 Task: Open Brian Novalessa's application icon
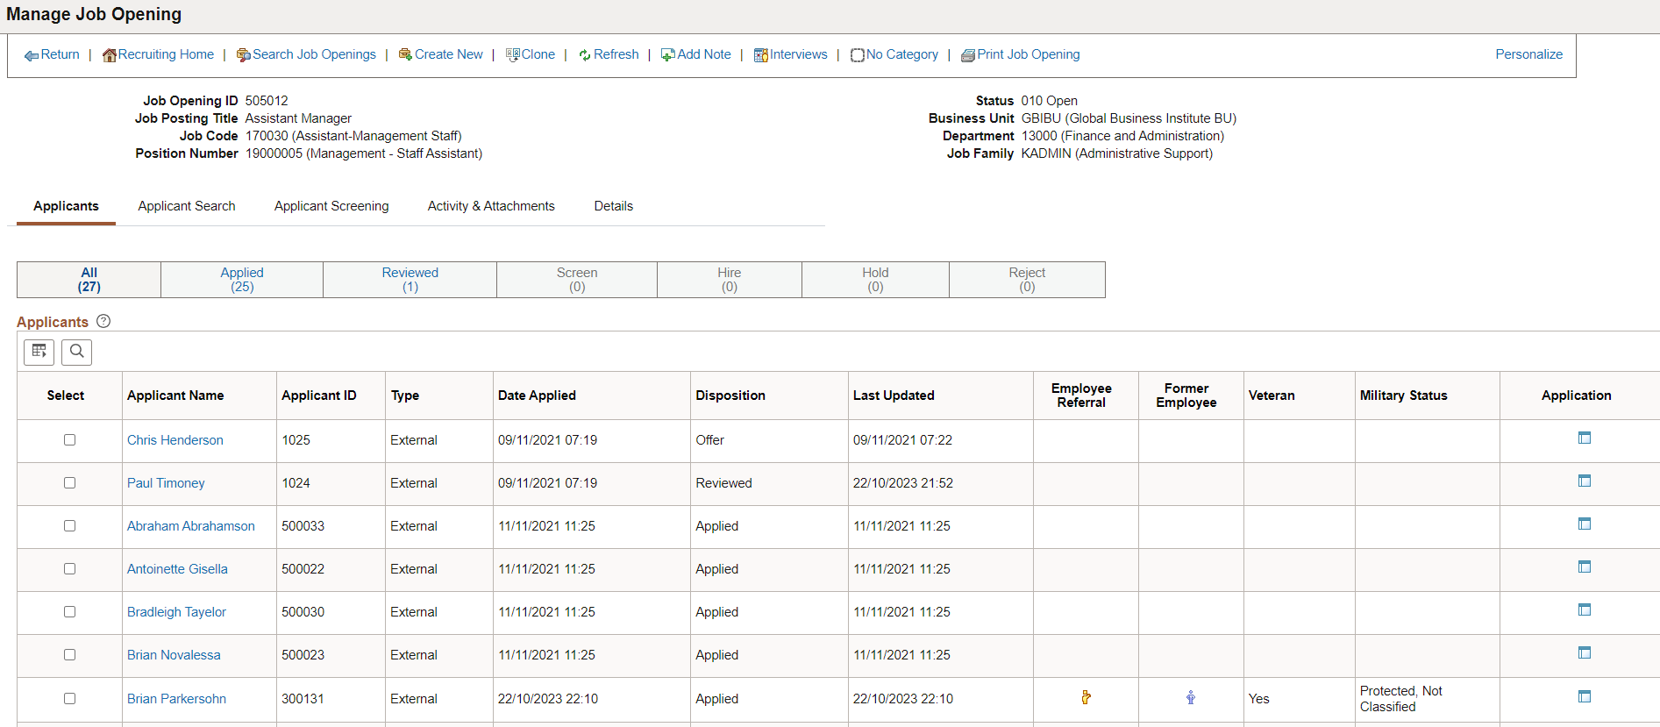pyautogui.click(x=1585, y=652)
